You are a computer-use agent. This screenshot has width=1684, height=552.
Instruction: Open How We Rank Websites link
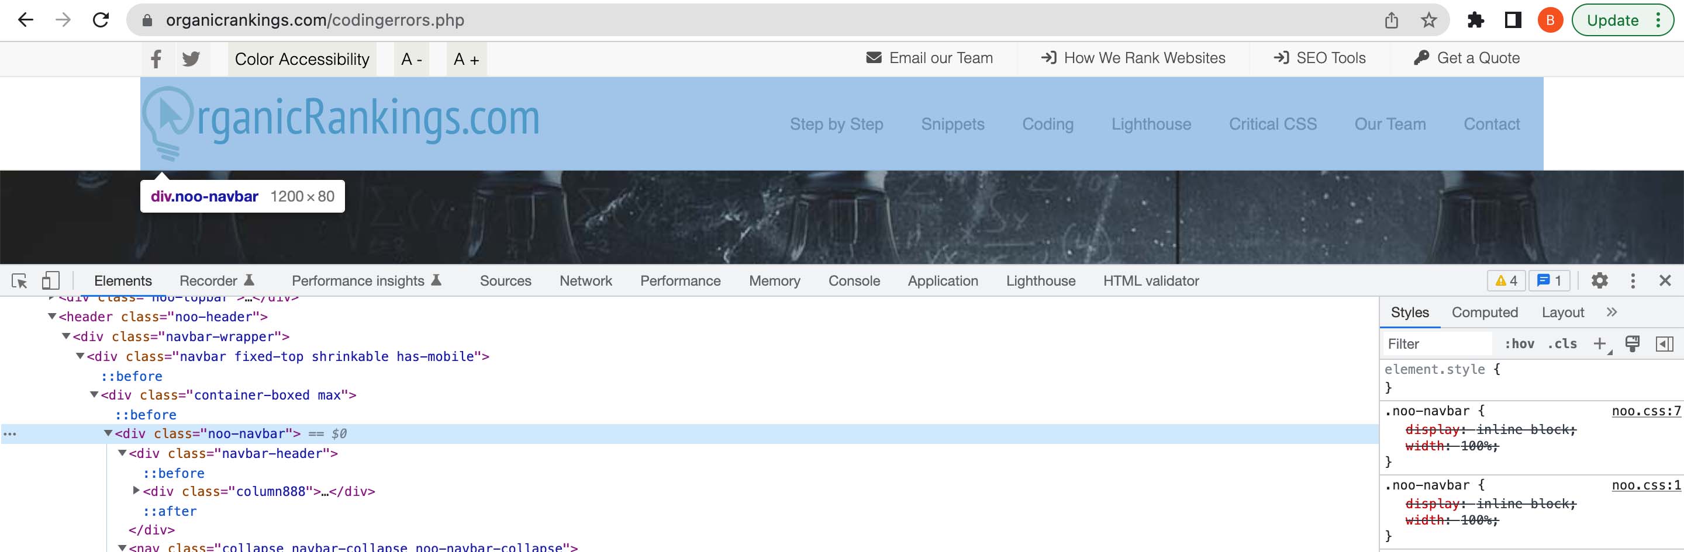point(1133,58)
